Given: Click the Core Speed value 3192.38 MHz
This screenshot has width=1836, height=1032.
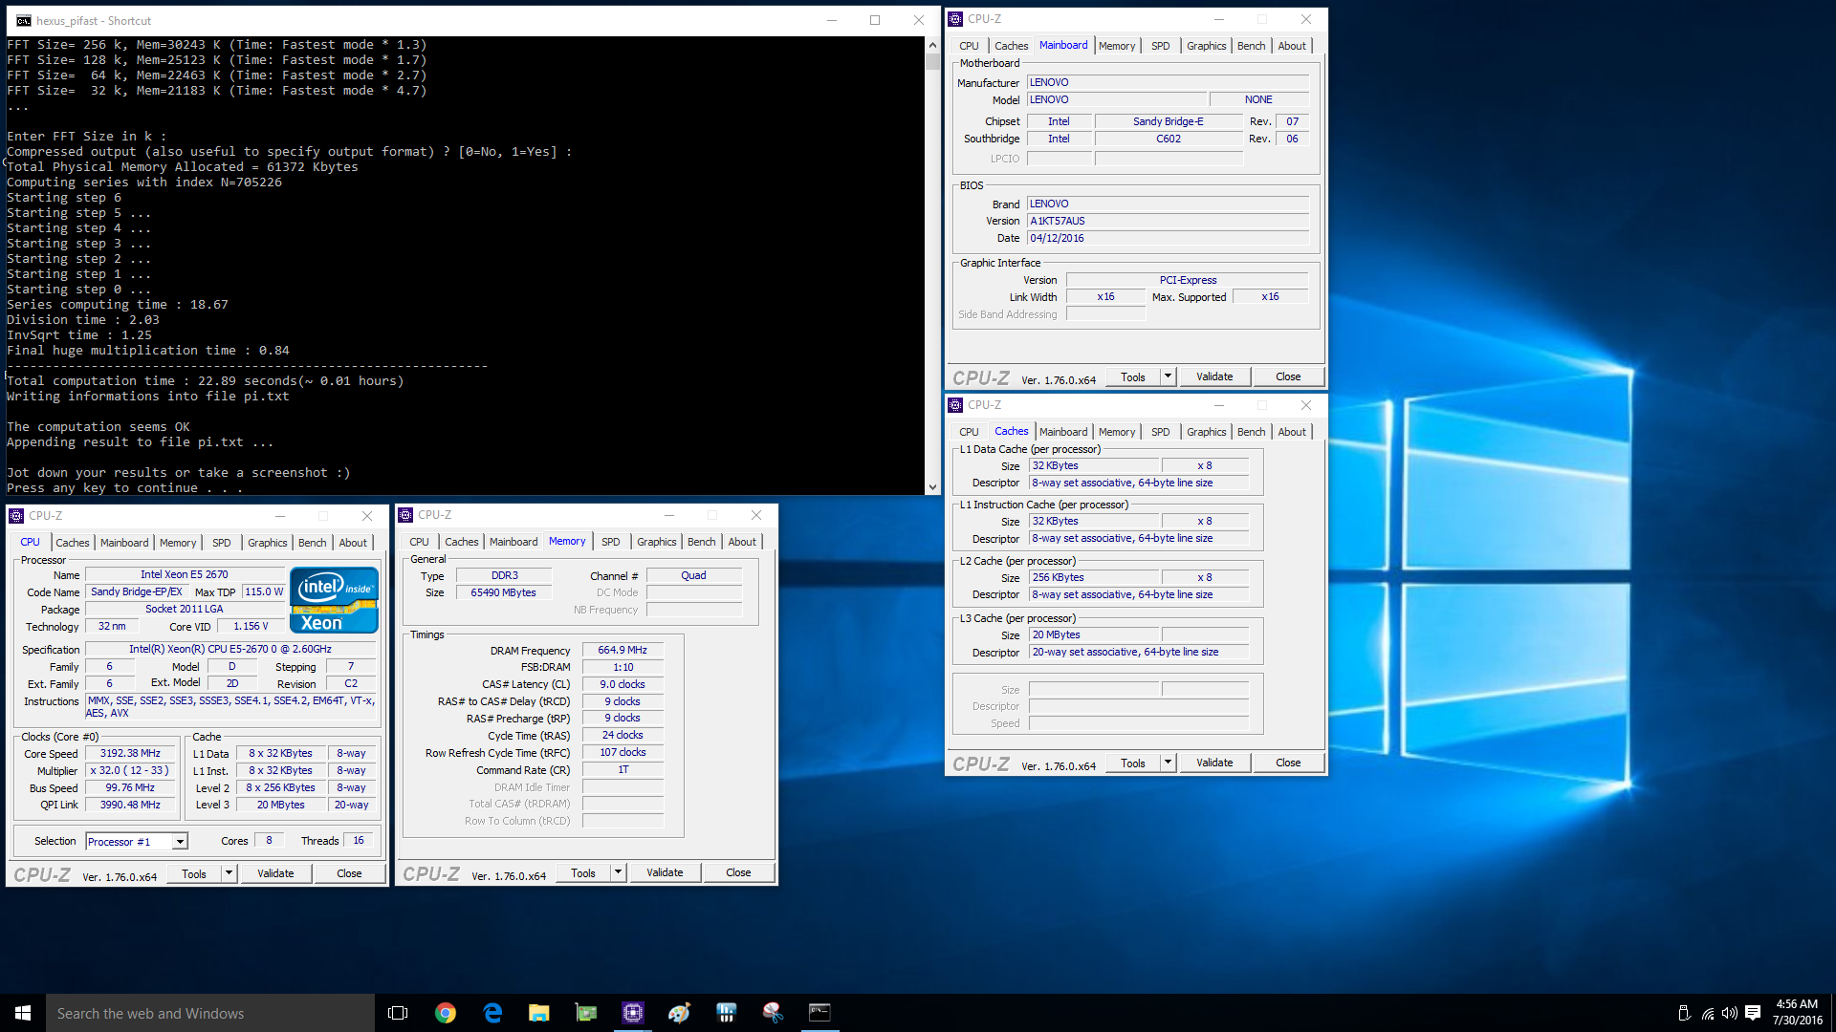Looking at the screenshot, I should 130,753.
